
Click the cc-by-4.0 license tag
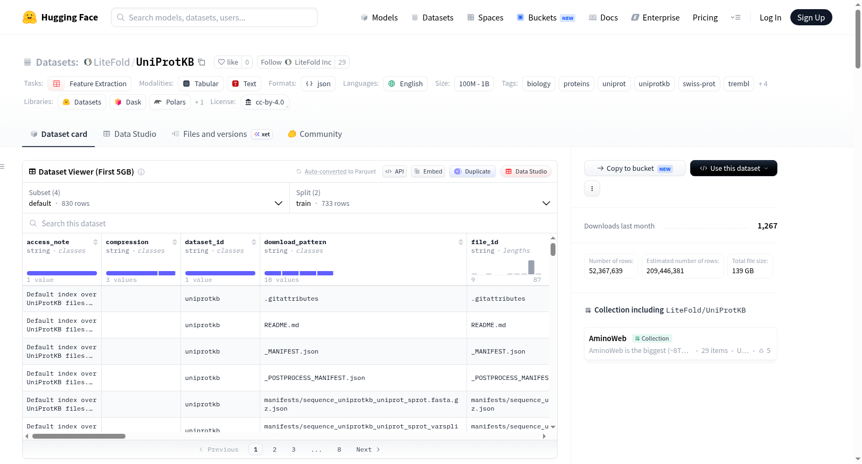[265, 102]
